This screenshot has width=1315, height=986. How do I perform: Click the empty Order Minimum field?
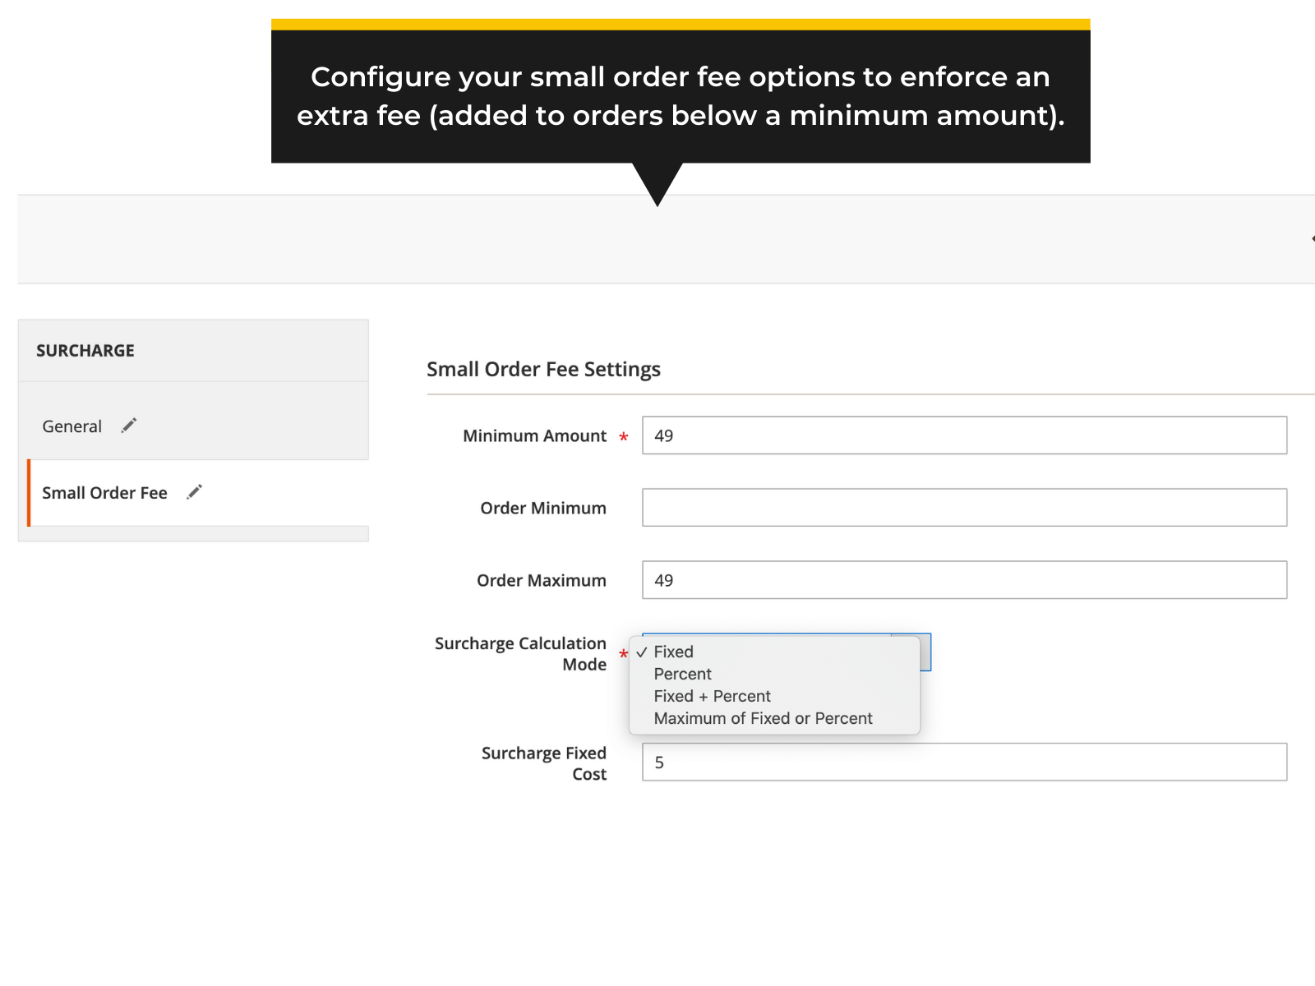coord(962,507)
